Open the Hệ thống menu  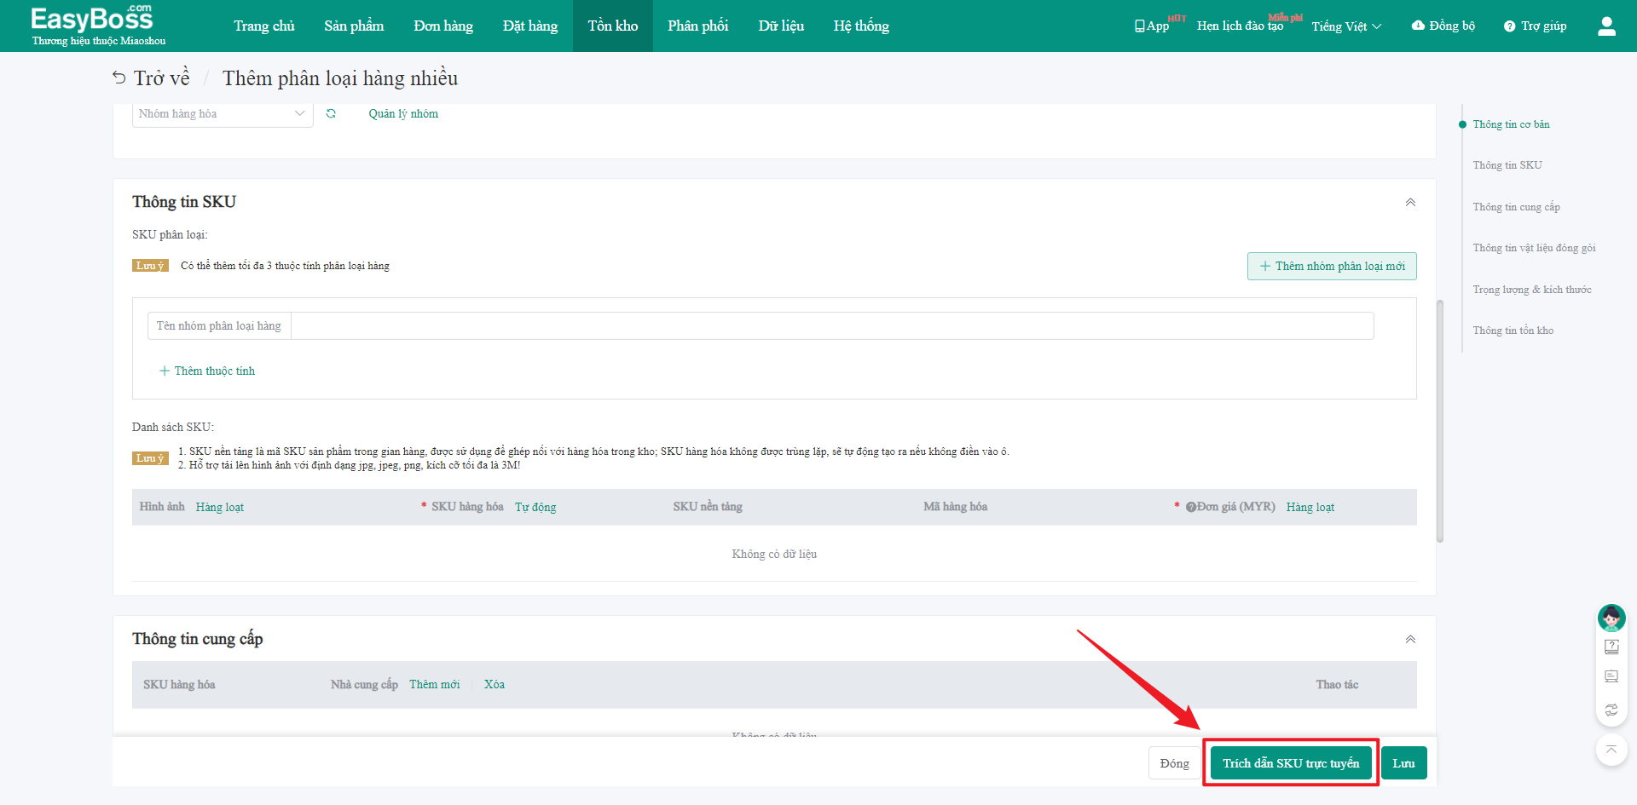click(x=861, y=26)
